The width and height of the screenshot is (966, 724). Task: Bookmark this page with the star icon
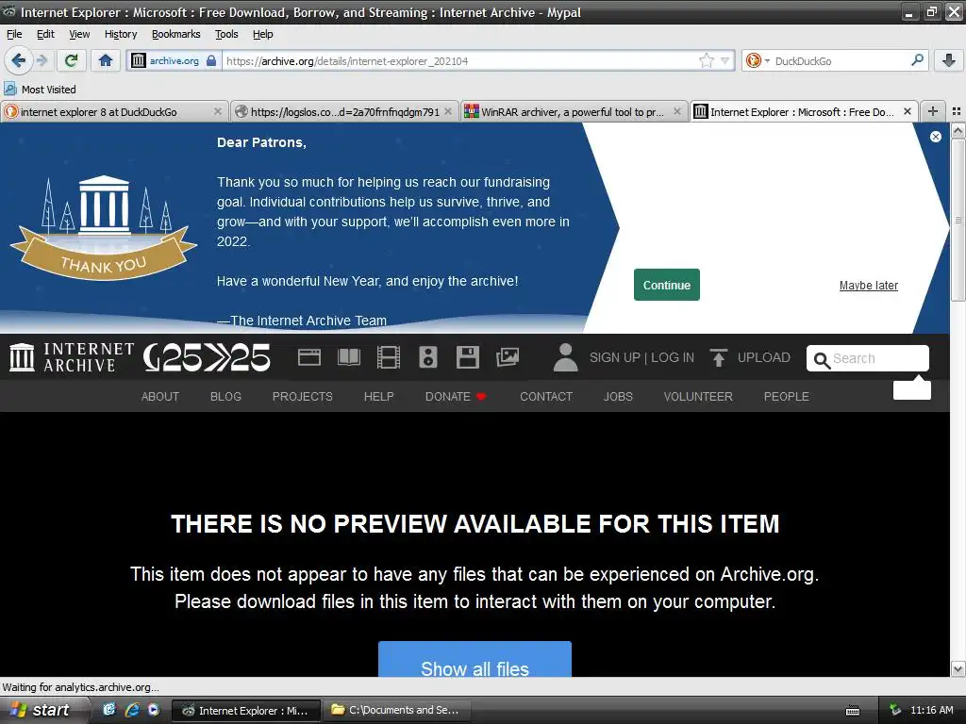click(x=706, y=60)
